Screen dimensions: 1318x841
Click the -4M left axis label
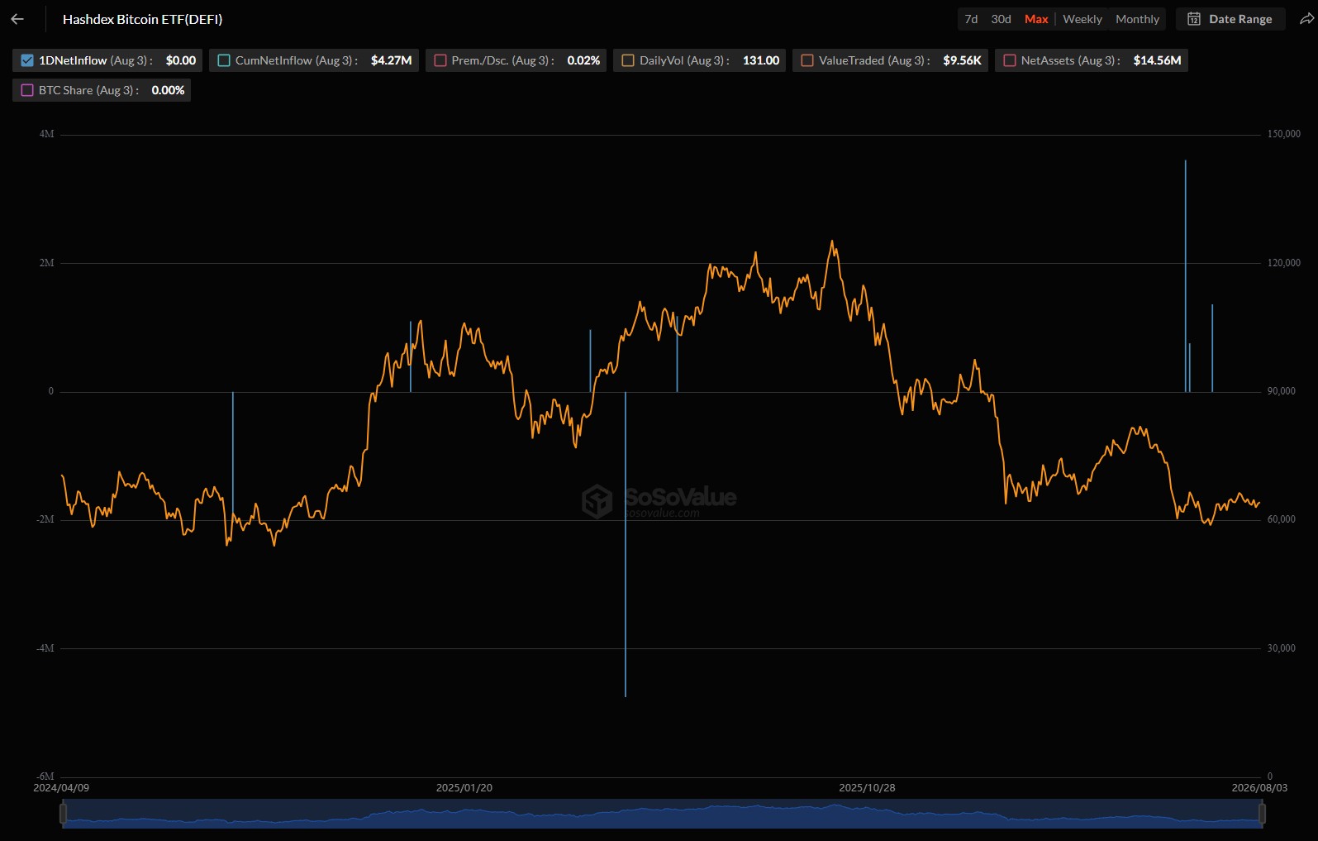coord(45,648)
